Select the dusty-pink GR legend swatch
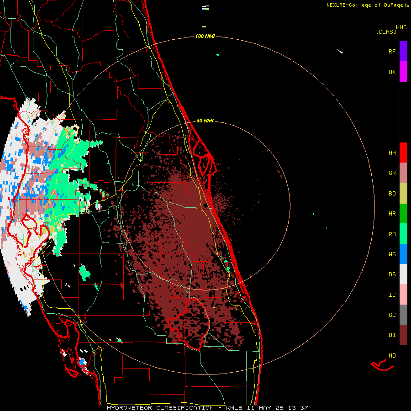The image size is (411, 411). (x=403, y=173)
